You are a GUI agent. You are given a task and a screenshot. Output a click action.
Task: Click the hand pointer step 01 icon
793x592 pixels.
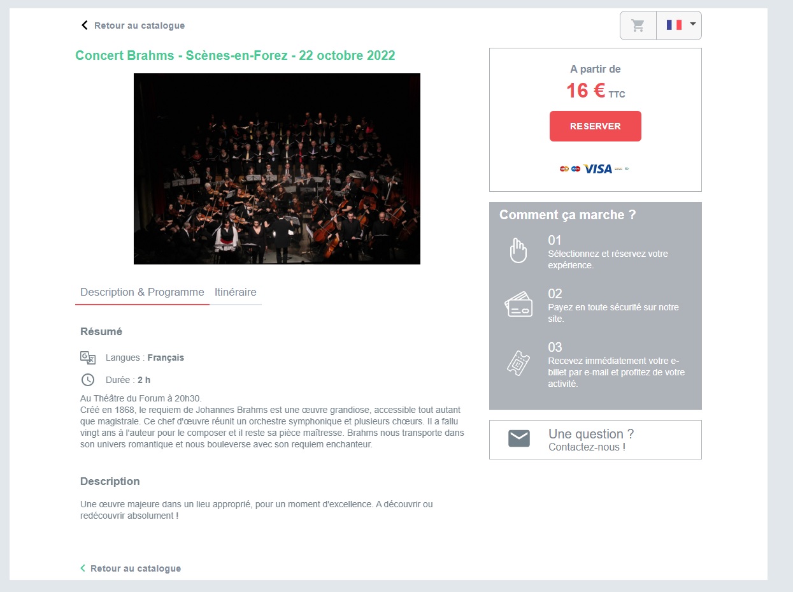click(x=518, y=250)
